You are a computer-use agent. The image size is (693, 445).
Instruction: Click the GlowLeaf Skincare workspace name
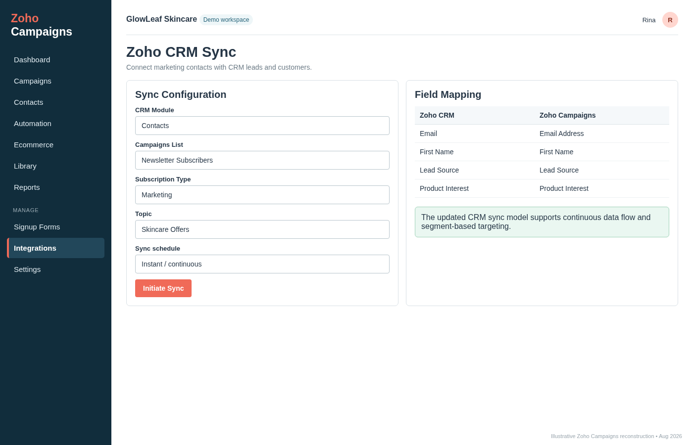pos(161,19)
